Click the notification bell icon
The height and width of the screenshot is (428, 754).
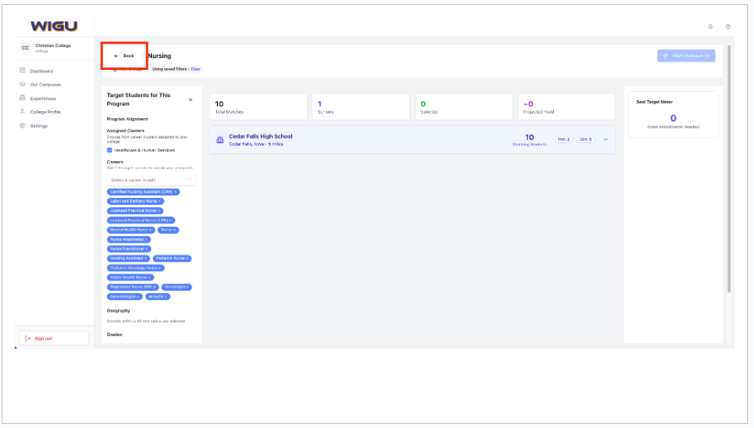click(710, 27)
